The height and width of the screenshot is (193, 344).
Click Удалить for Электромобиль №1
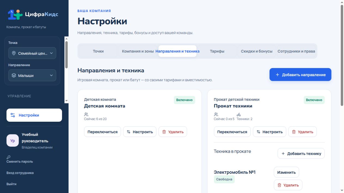pos(288,185)
